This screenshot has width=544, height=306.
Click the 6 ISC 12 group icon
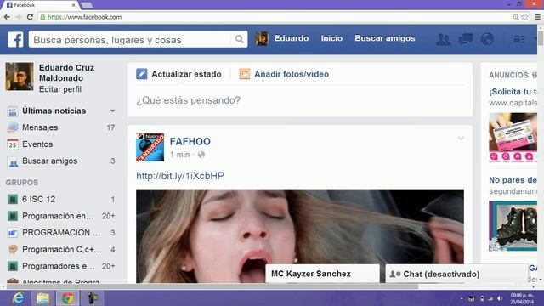13,199
